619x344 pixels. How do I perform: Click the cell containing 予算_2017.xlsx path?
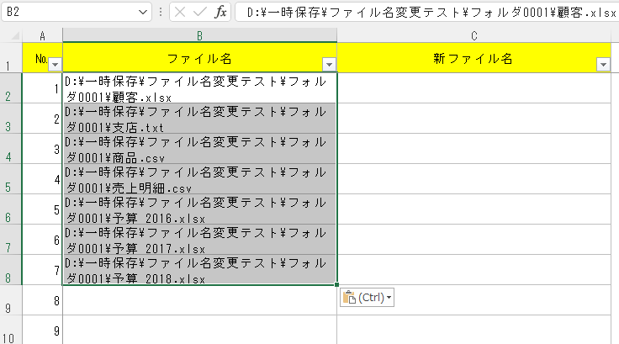pyautogui.click(x=200, y=240)
